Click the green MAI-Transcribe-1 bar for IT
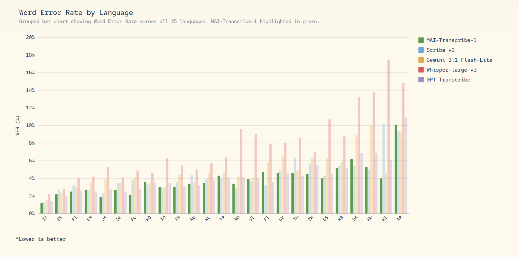This screenshot has width=519, height=257. pyautogui.click(x=42, y=208)
